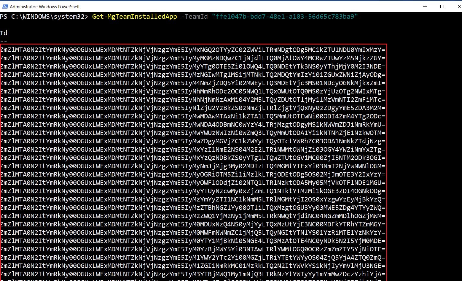
Task: Select the output row ending in M2I3NDE=
Action: coord(193,66)
